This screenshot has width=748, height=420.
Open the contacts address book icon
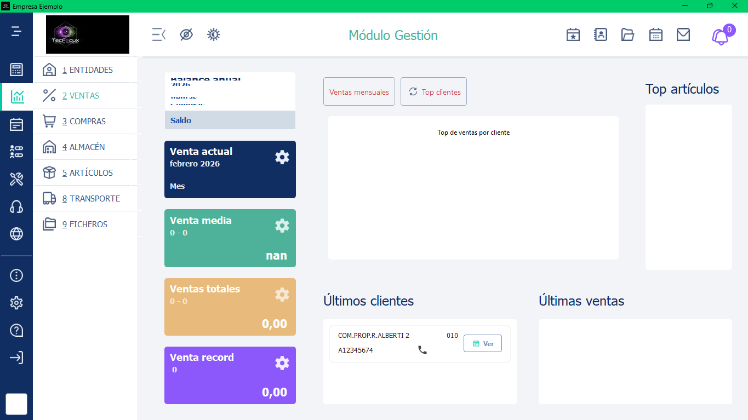601,35
